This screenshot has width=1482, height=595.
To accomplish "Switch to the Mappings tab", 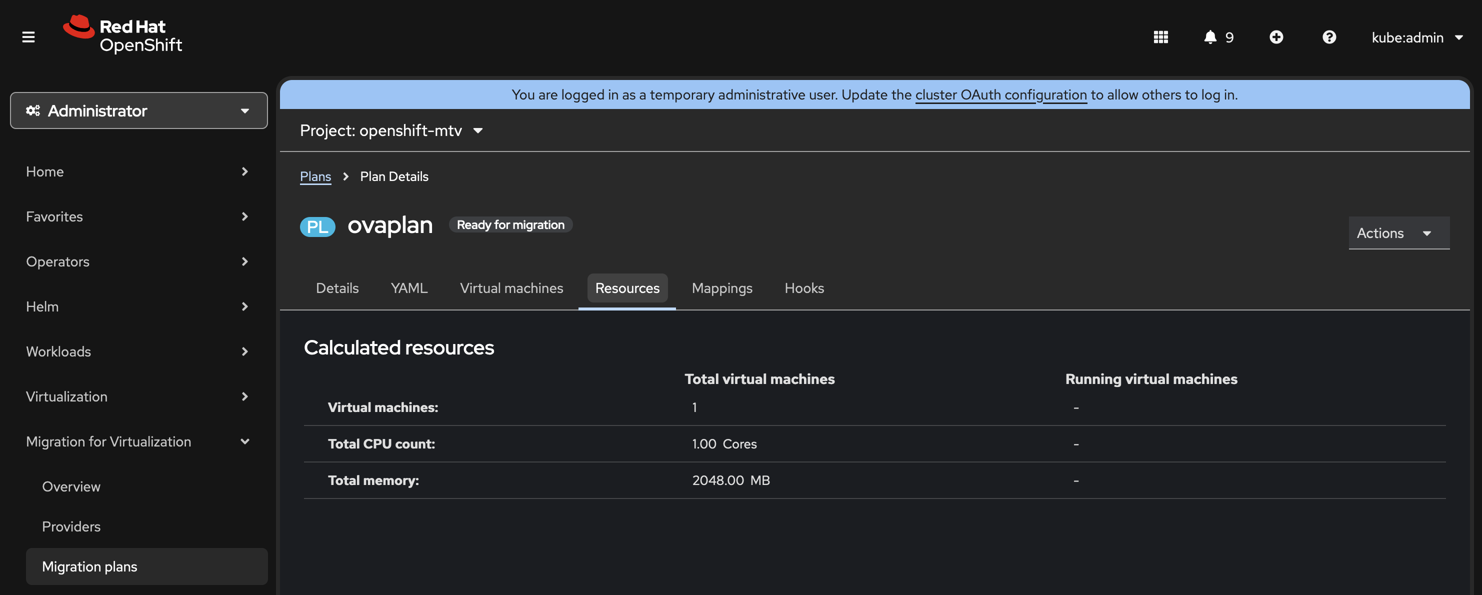I will tap(721, 288).
